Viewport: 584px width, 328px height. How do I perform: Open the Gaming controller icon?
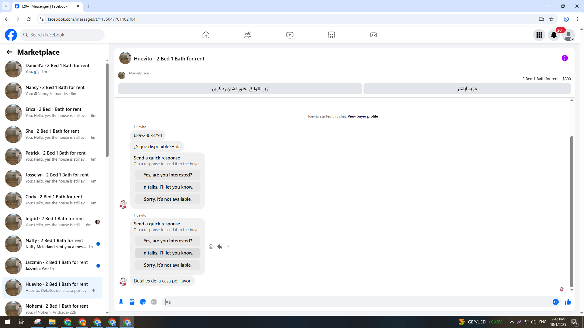point(374,35)
